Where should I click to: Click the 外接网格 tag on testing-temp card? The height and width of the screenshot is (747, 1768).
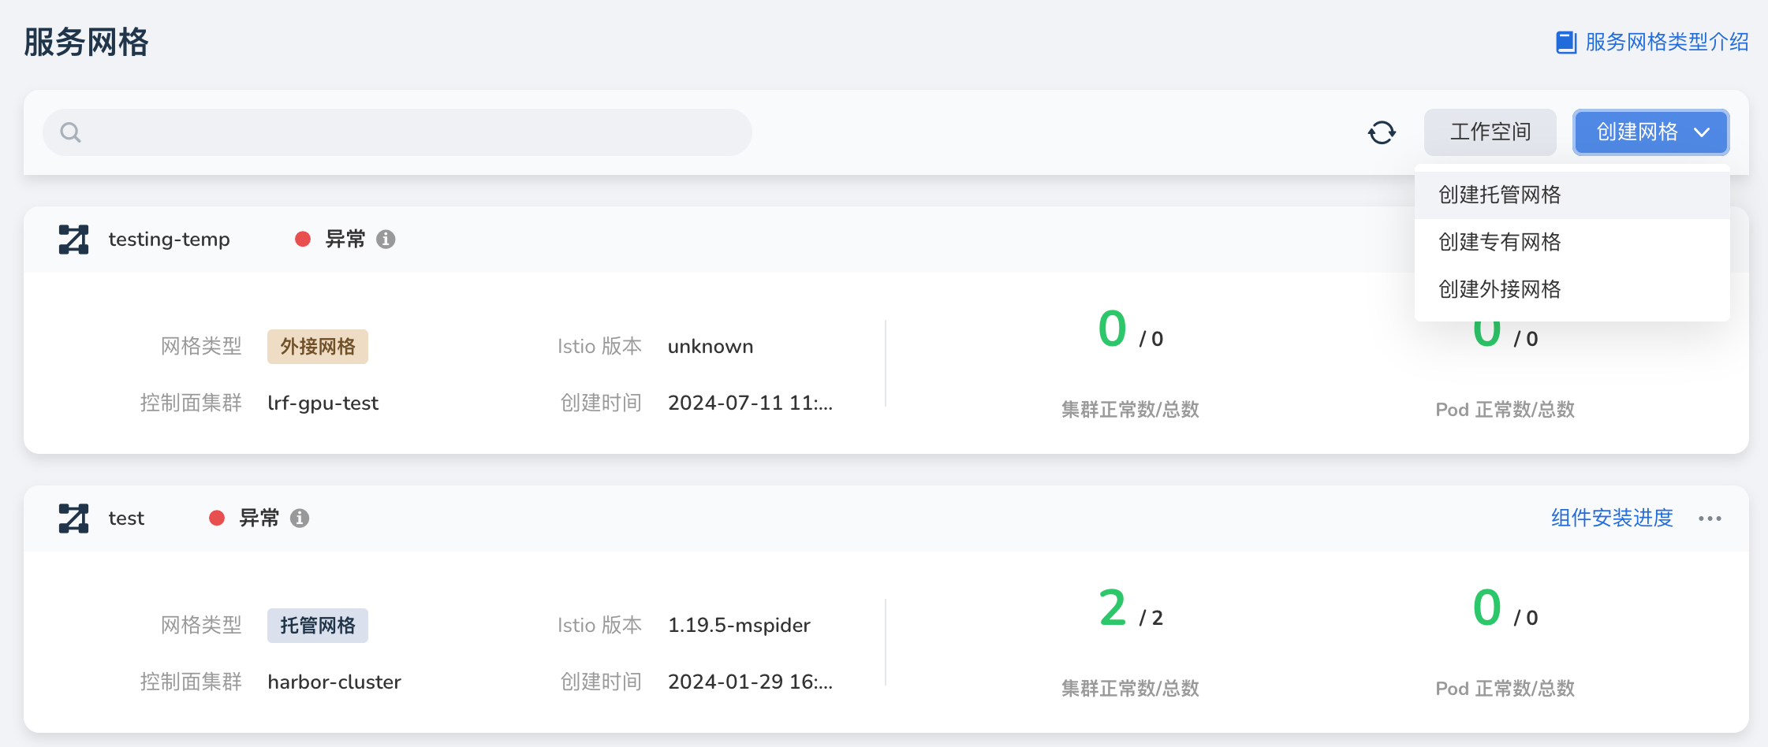click(x=317, y=346)
